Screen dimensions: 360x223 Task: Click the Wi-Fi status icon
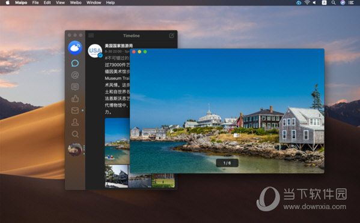click(307, 2)
